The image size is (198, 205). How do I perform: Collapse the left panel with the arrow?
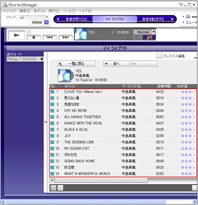click(45, 122)
